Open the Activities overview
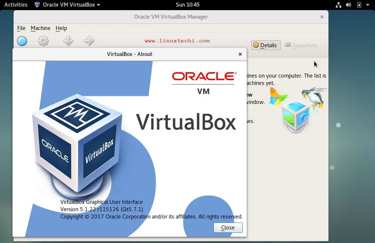 coord(16,5)
